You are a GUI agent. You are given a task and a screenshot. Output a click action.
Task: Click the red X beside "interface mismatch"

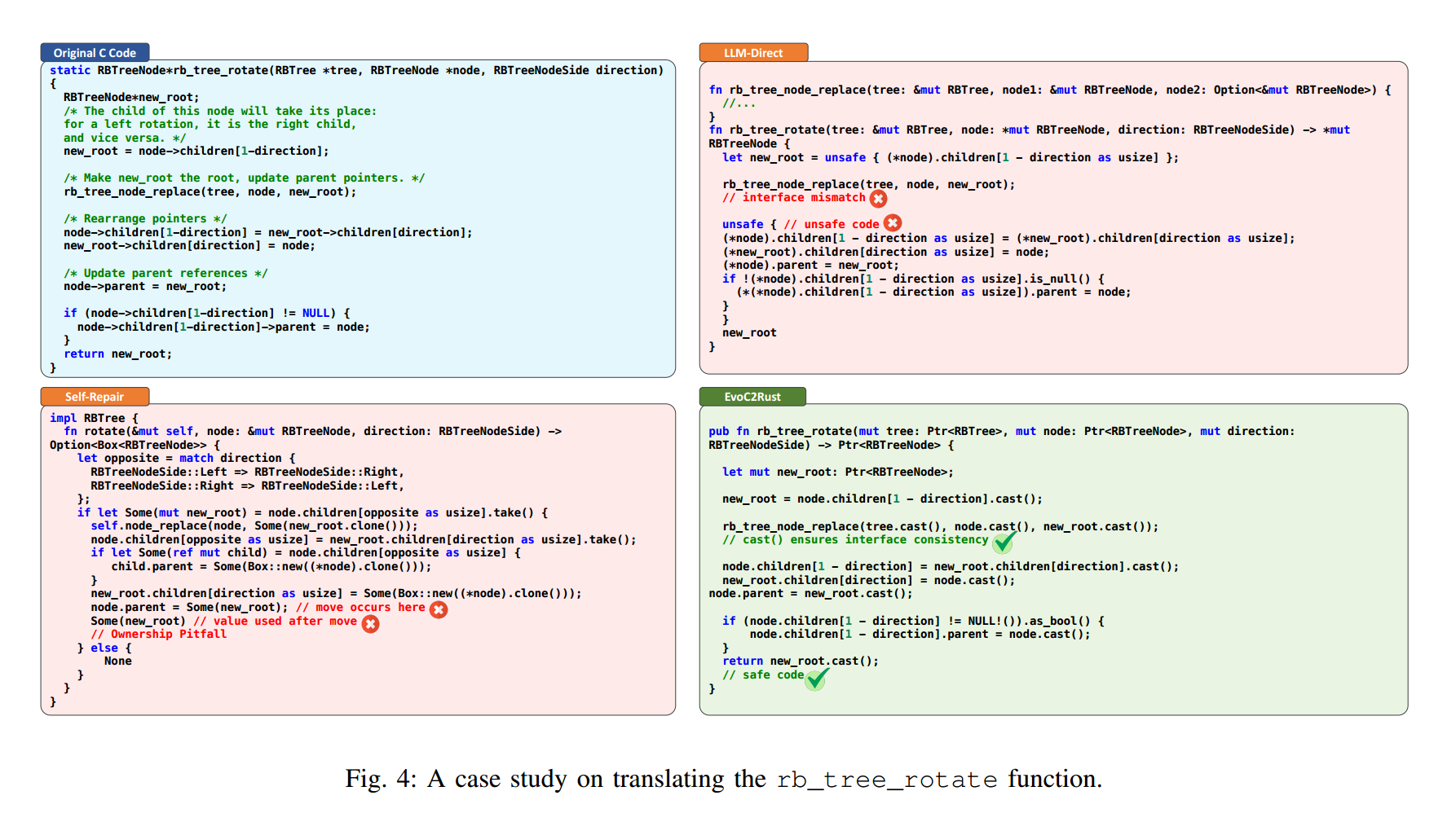click(878, 198)
